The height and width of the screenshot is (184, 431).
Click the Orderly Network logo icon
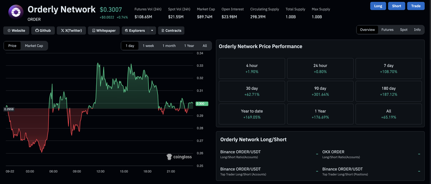(16, 13)
